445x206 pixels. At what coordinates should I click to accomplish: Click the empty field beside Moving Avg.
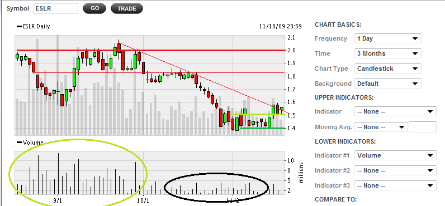pyautogui.click(x=423, y=127)
